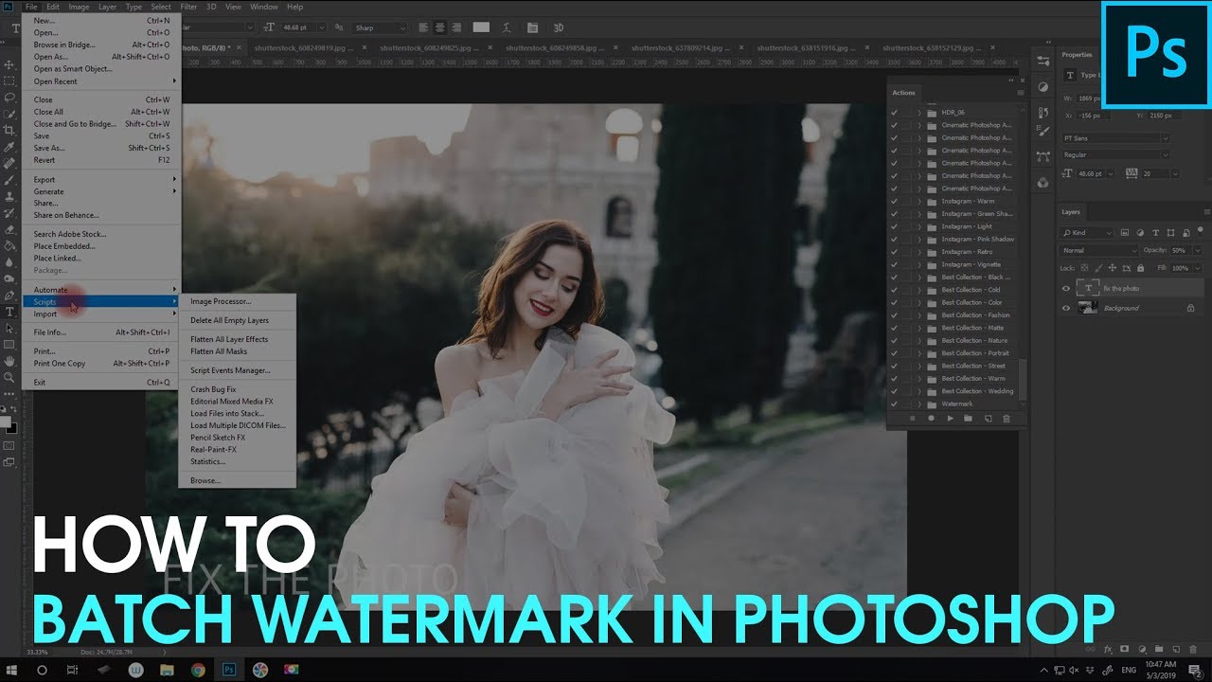Select the Pen tool
Viewport: 1212px width, 682px height.
10,296
